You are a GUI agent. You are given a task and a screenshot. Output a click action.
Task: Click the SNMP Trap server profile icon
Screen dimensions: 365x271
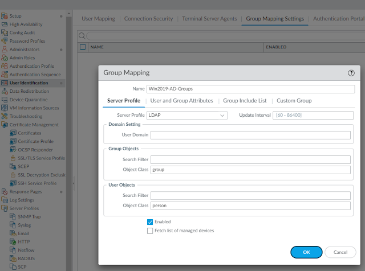13,216
